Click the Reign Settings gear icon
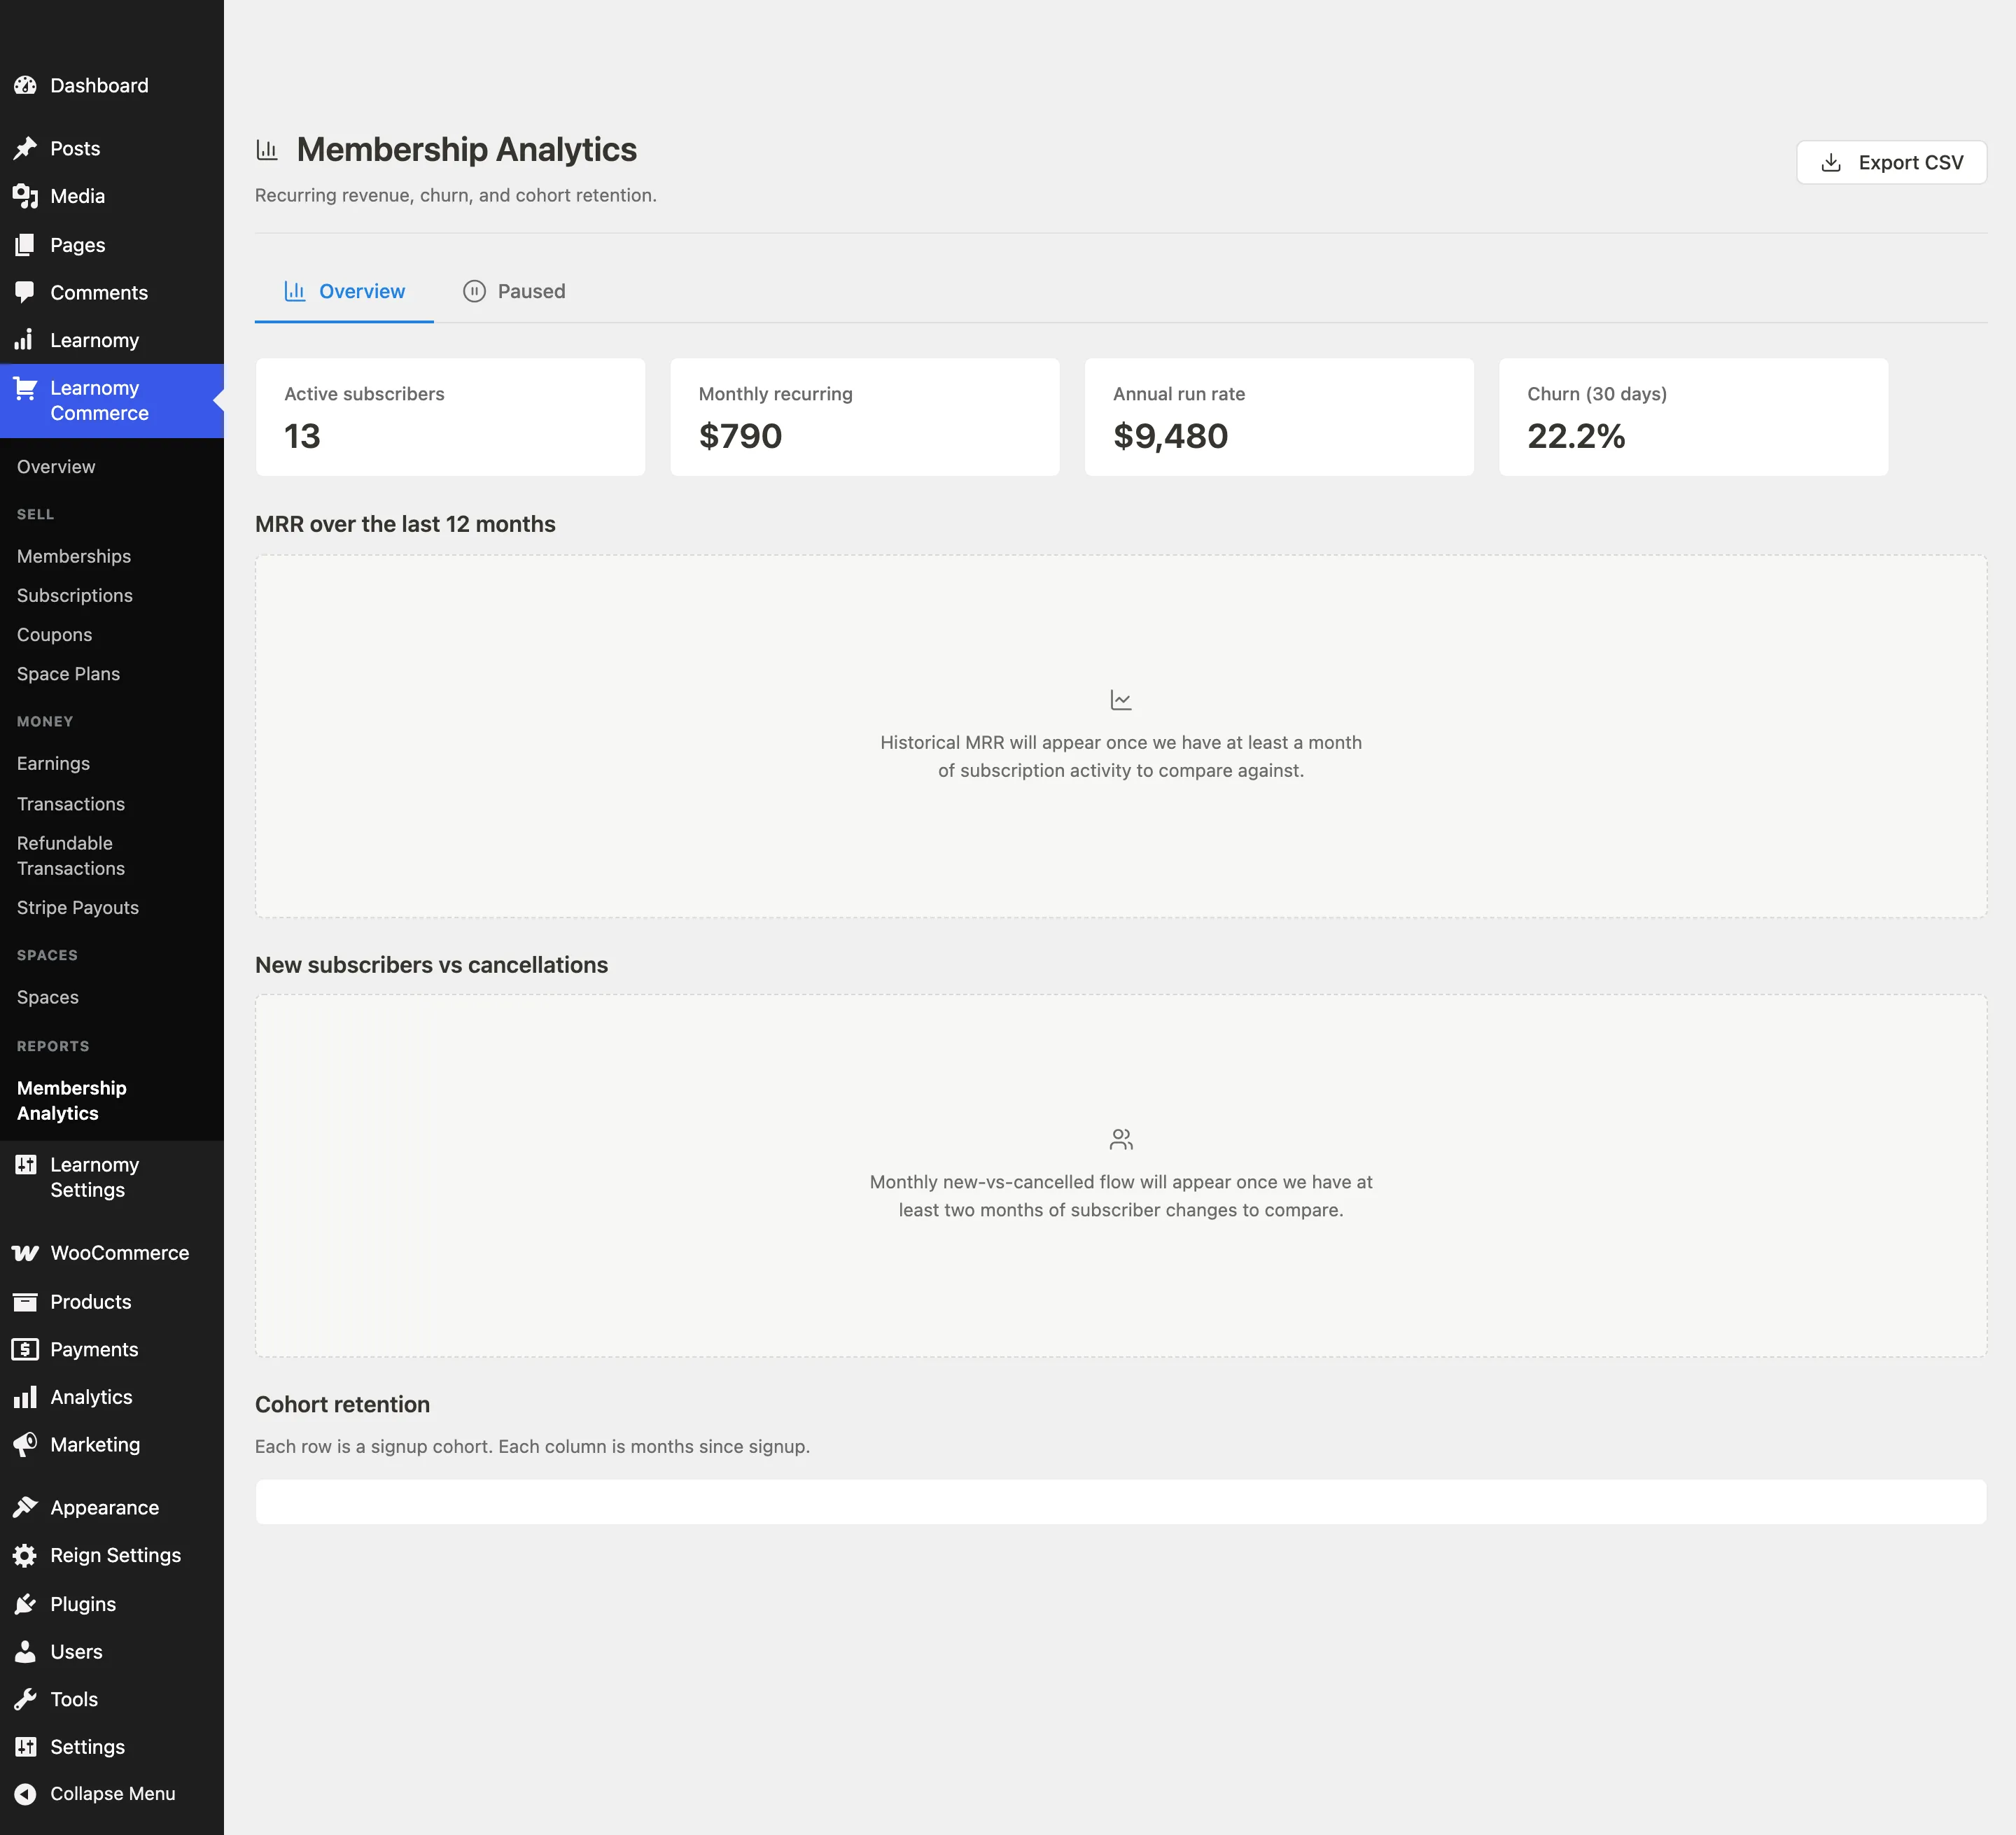Image resolution: width=2016 pixels, height=1835 pixels. click(25, 1555)
